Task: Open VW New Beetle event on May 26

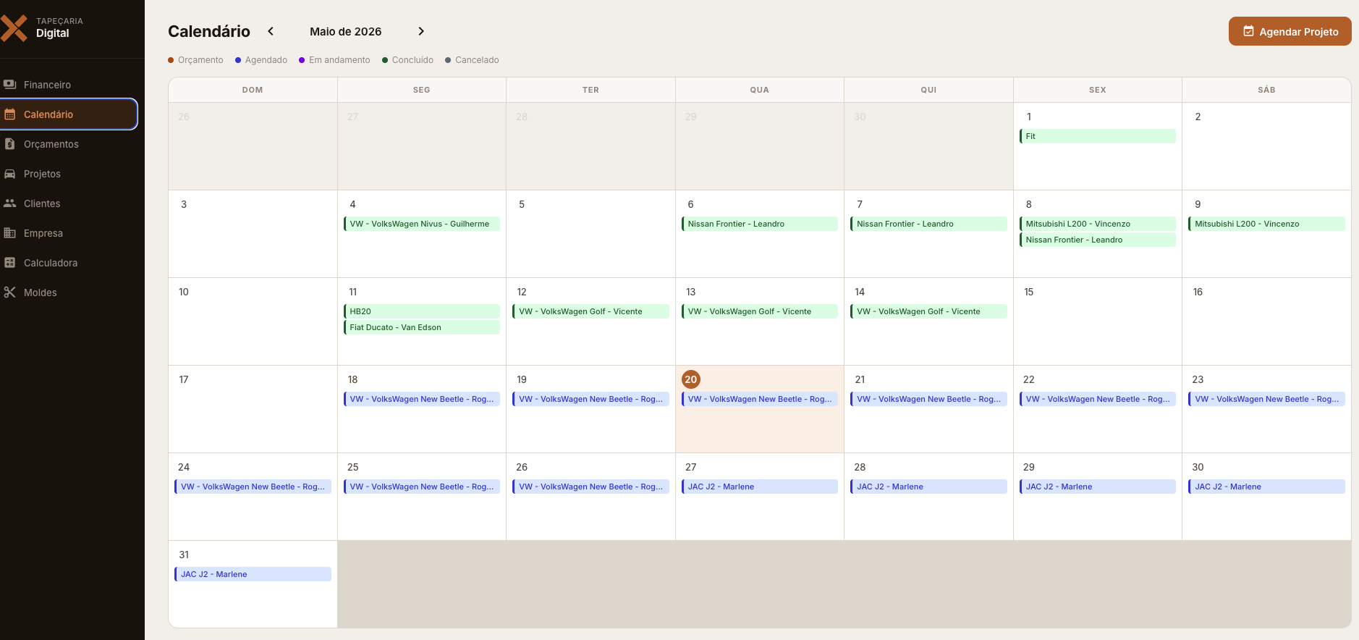Action: pyautogui.click(x=590, y=487)
